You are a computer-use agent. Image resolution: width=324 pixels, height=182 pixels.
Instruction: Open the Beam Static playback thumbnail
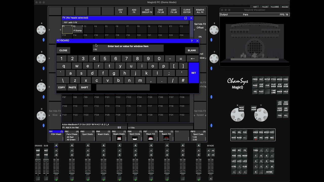pos(119,138)
